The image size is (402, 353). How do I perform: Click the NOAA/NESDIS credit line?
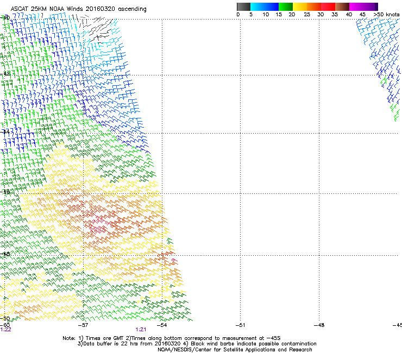(x=235, y=350)
